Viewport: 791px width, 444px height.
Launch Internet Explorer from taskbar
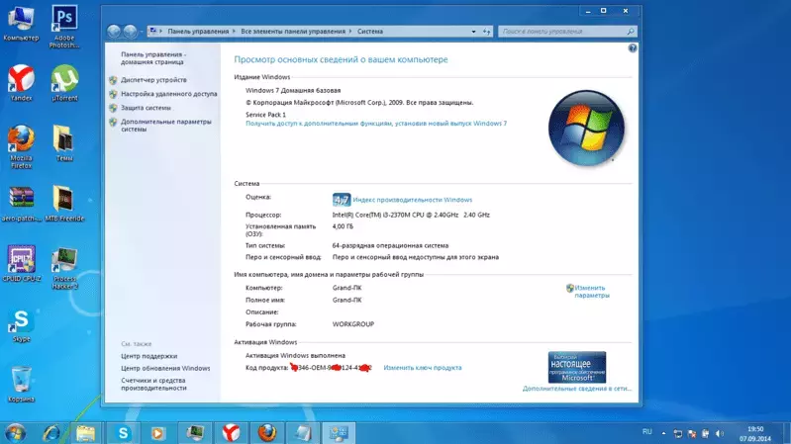[x=51, y=433]
